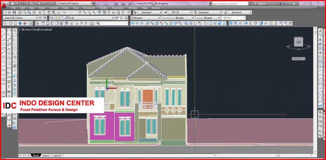The height and width of the screenshot is (160, 326).
Task: Click the Model tab
Action: [x=36, y=155]
